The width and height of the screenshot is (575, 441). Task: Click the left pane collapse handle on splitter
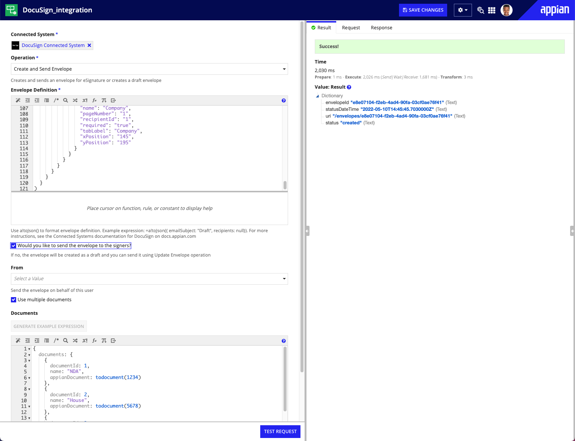(x=307, y=231)
